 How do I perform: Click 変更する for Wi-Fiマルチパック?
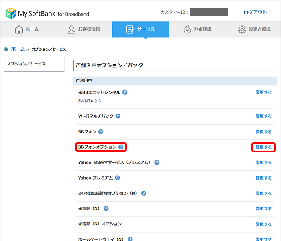263,116
